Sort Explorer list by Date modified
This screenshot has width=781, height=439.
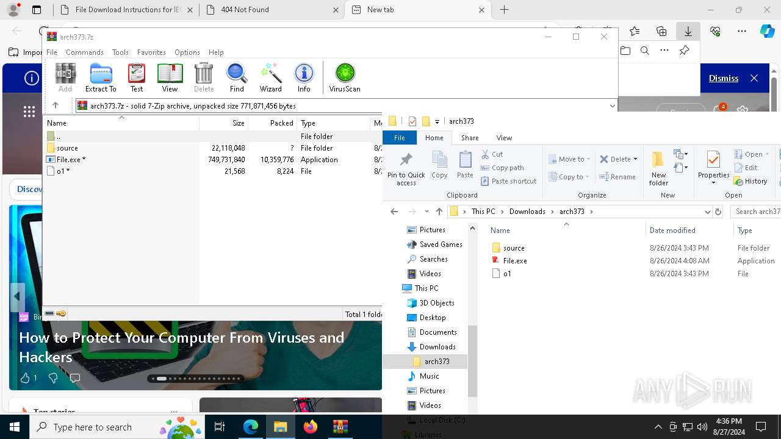point(689,230)
